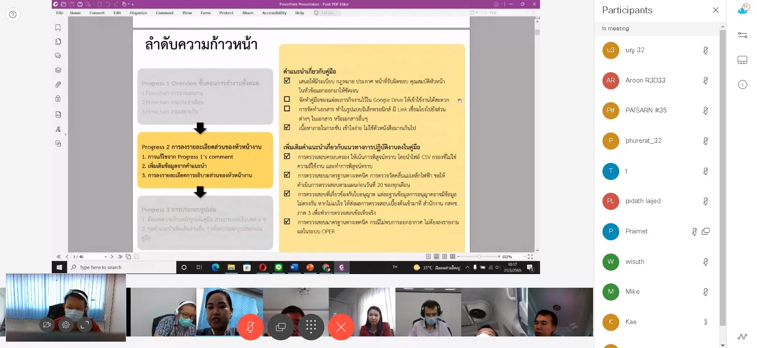
Task: Open the meeting settings sliders icon
Action: coord(742,35)
